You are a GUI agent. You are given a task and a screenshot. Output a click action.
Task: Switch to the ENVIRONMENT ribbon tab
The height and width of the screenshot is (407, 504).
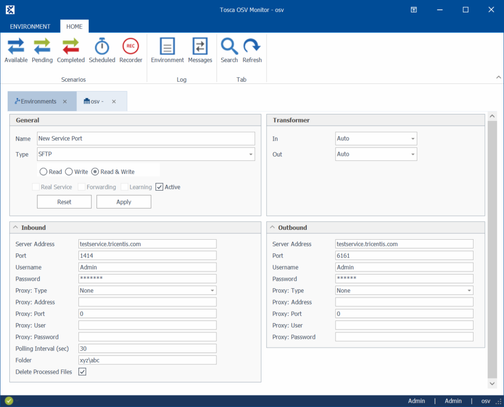30,26
